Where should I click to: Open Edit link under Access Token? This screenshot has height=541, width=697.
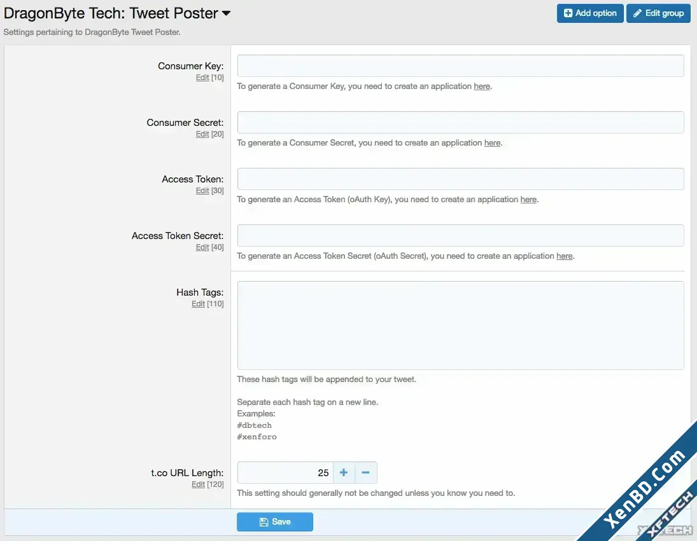(202, 191)
